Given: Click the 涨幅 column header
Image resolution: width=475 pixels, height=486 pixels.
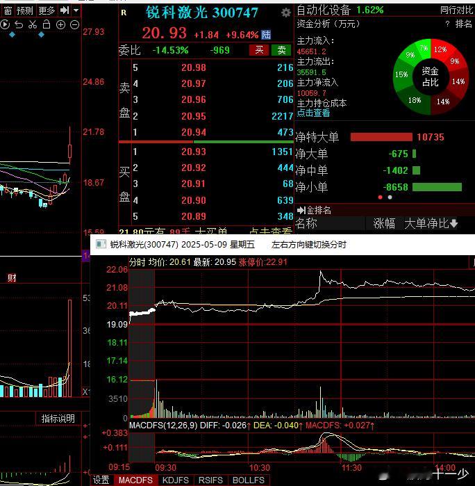Looking at the screenshot, I should (384, 223).
